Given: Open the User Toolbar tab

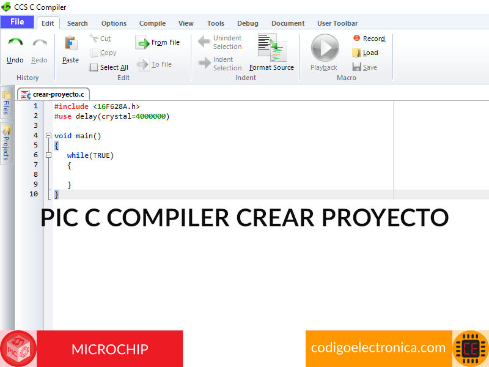Looking at the screenshot, I should coord(337,23).
